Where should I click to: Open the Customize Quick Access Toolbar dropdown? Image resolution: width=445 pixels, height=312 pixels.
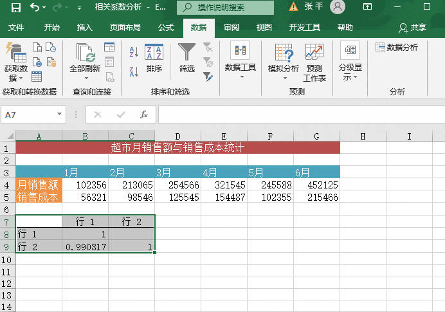[80, 8]
